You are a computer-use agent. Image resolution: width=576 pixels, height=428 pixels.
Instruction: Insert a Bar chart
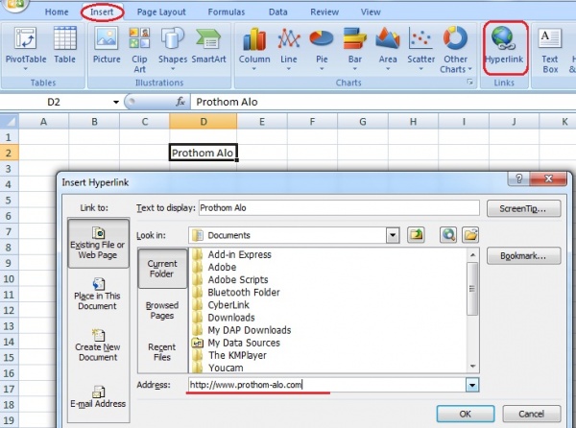pyautogui.click(x=355, y=48)
